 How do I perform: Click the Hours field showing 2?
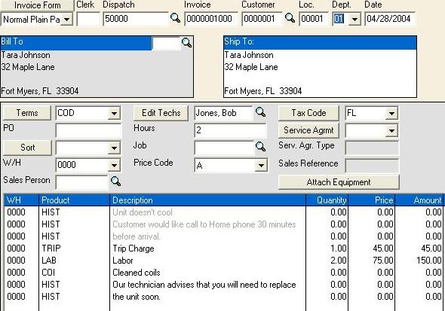pyautogui.click(x=231, y=130)
